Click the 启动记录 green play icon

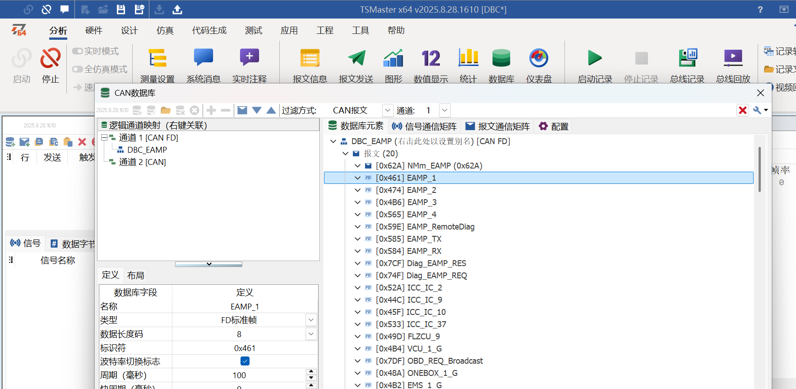tap(595, 58)
